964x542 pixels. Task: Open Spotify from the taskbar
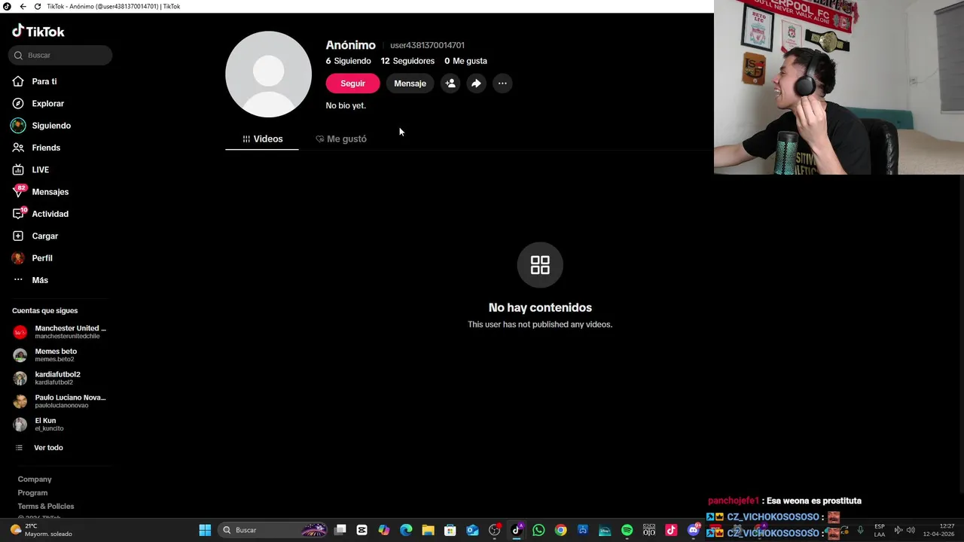pyautogui.click(x=627, y=530)
